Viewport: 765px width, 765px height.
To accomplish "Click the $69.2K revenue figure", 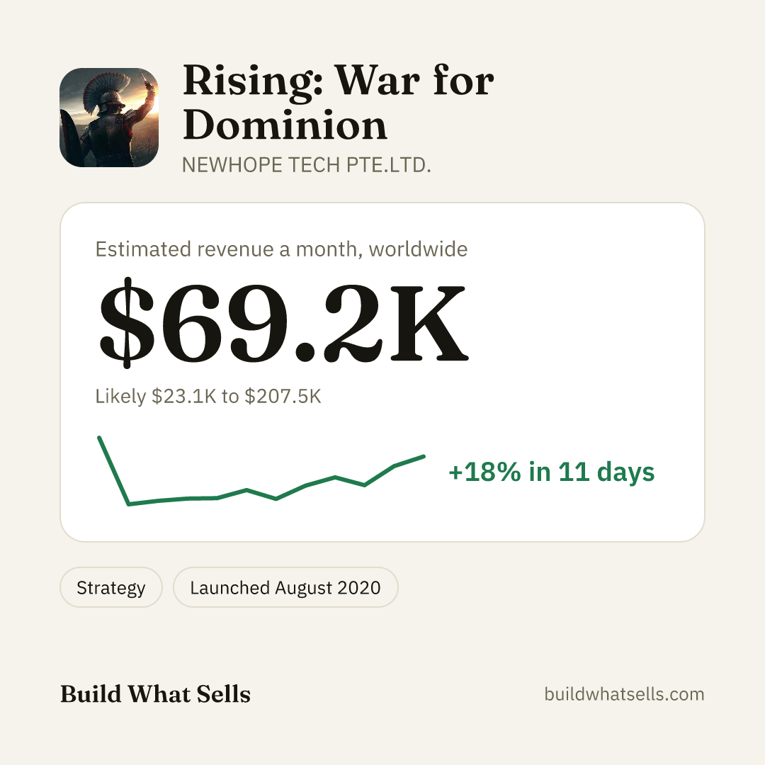I will click(283, 322).
